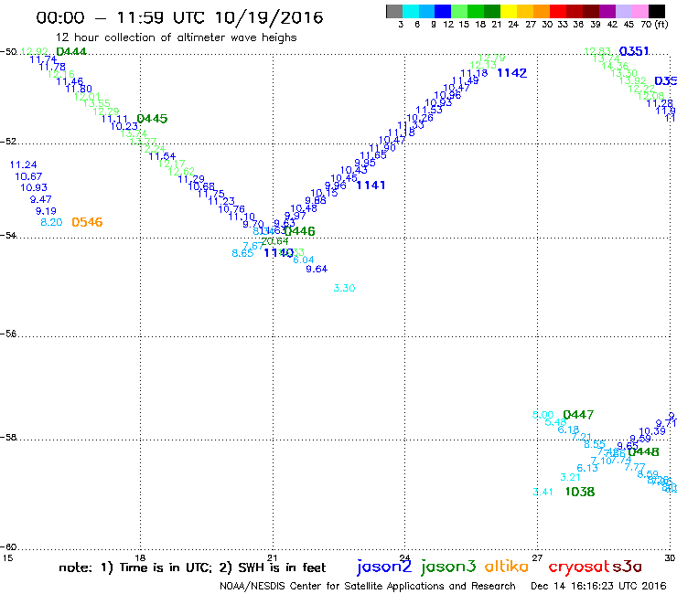Click the note about UTC time and SWH
Viewport: 677px width, 594px height.
point(192,567)
